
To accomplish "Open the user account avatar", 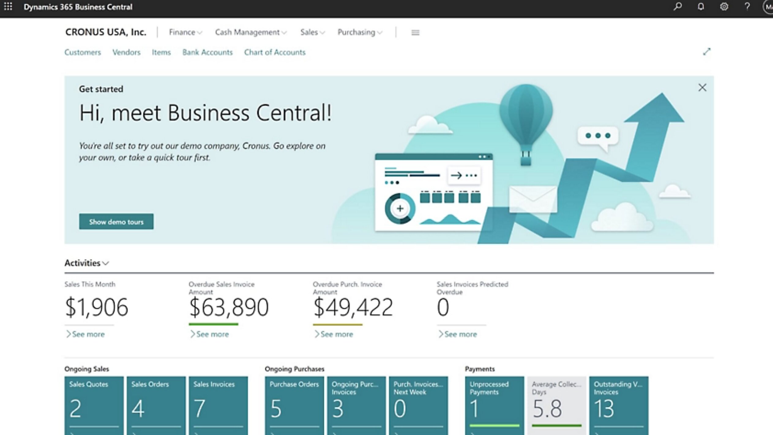I will tap(768, 7).
